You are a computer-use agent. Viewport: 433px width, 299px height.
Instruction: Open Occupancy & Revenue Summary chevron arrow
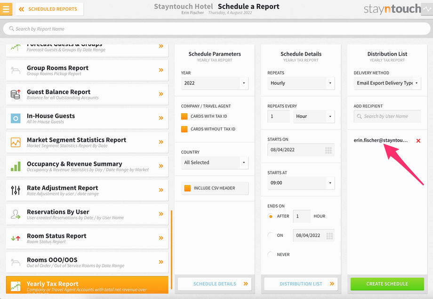tap(161, 166)
